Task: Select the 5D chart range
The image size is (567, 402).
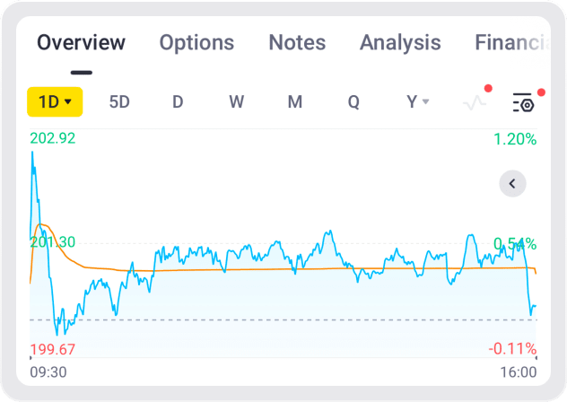Action: [119, 102]
